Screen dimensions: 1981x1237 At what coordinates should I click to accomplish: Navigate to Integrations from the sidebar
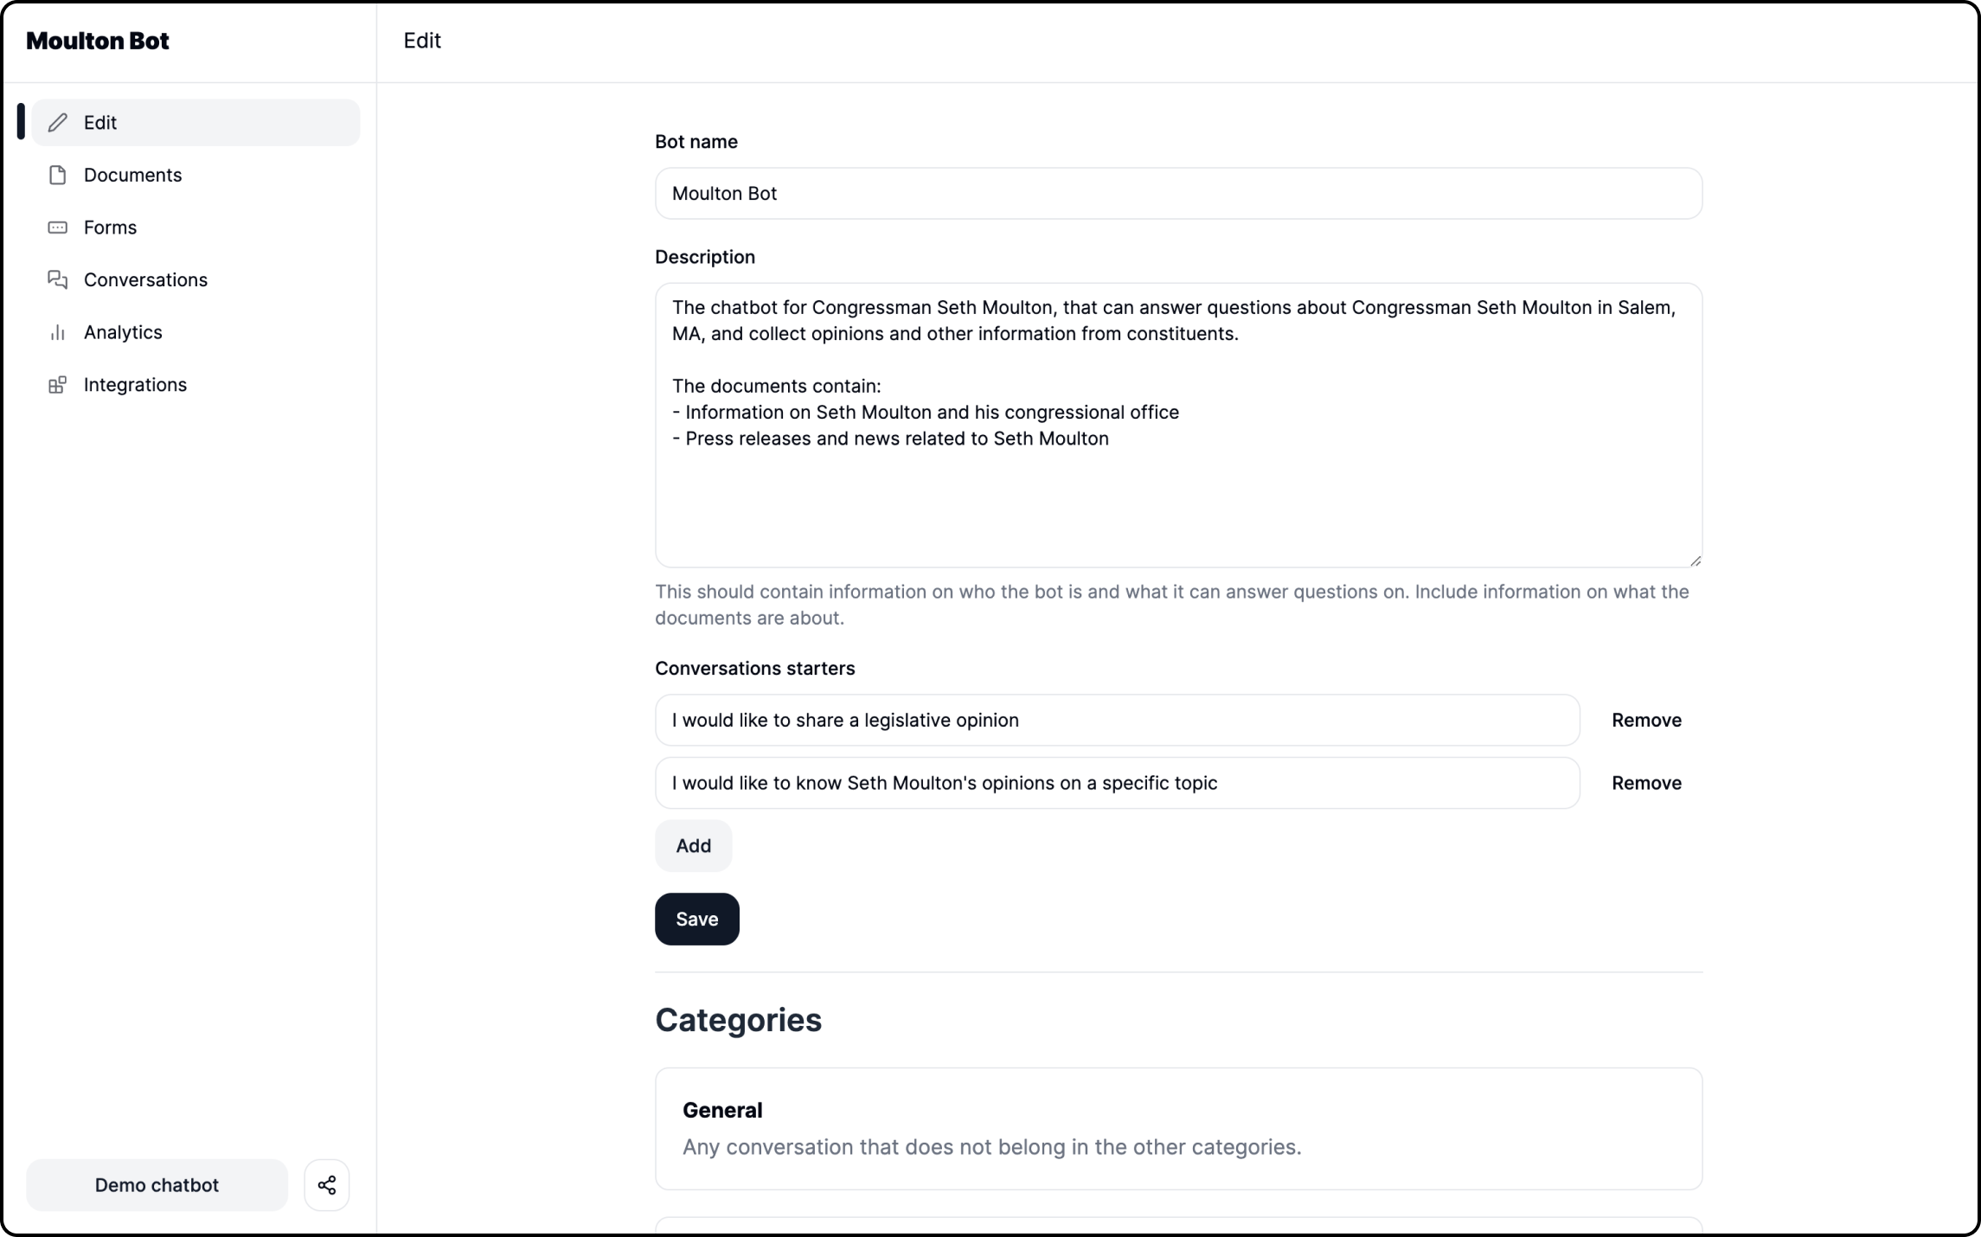tap(135, 384)
